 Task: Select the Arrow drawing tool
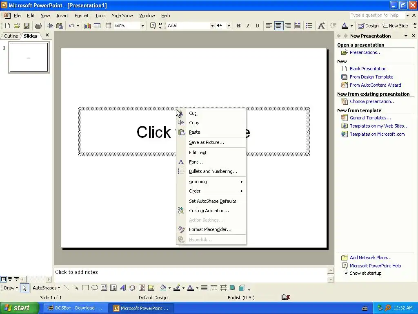[76, 288]
